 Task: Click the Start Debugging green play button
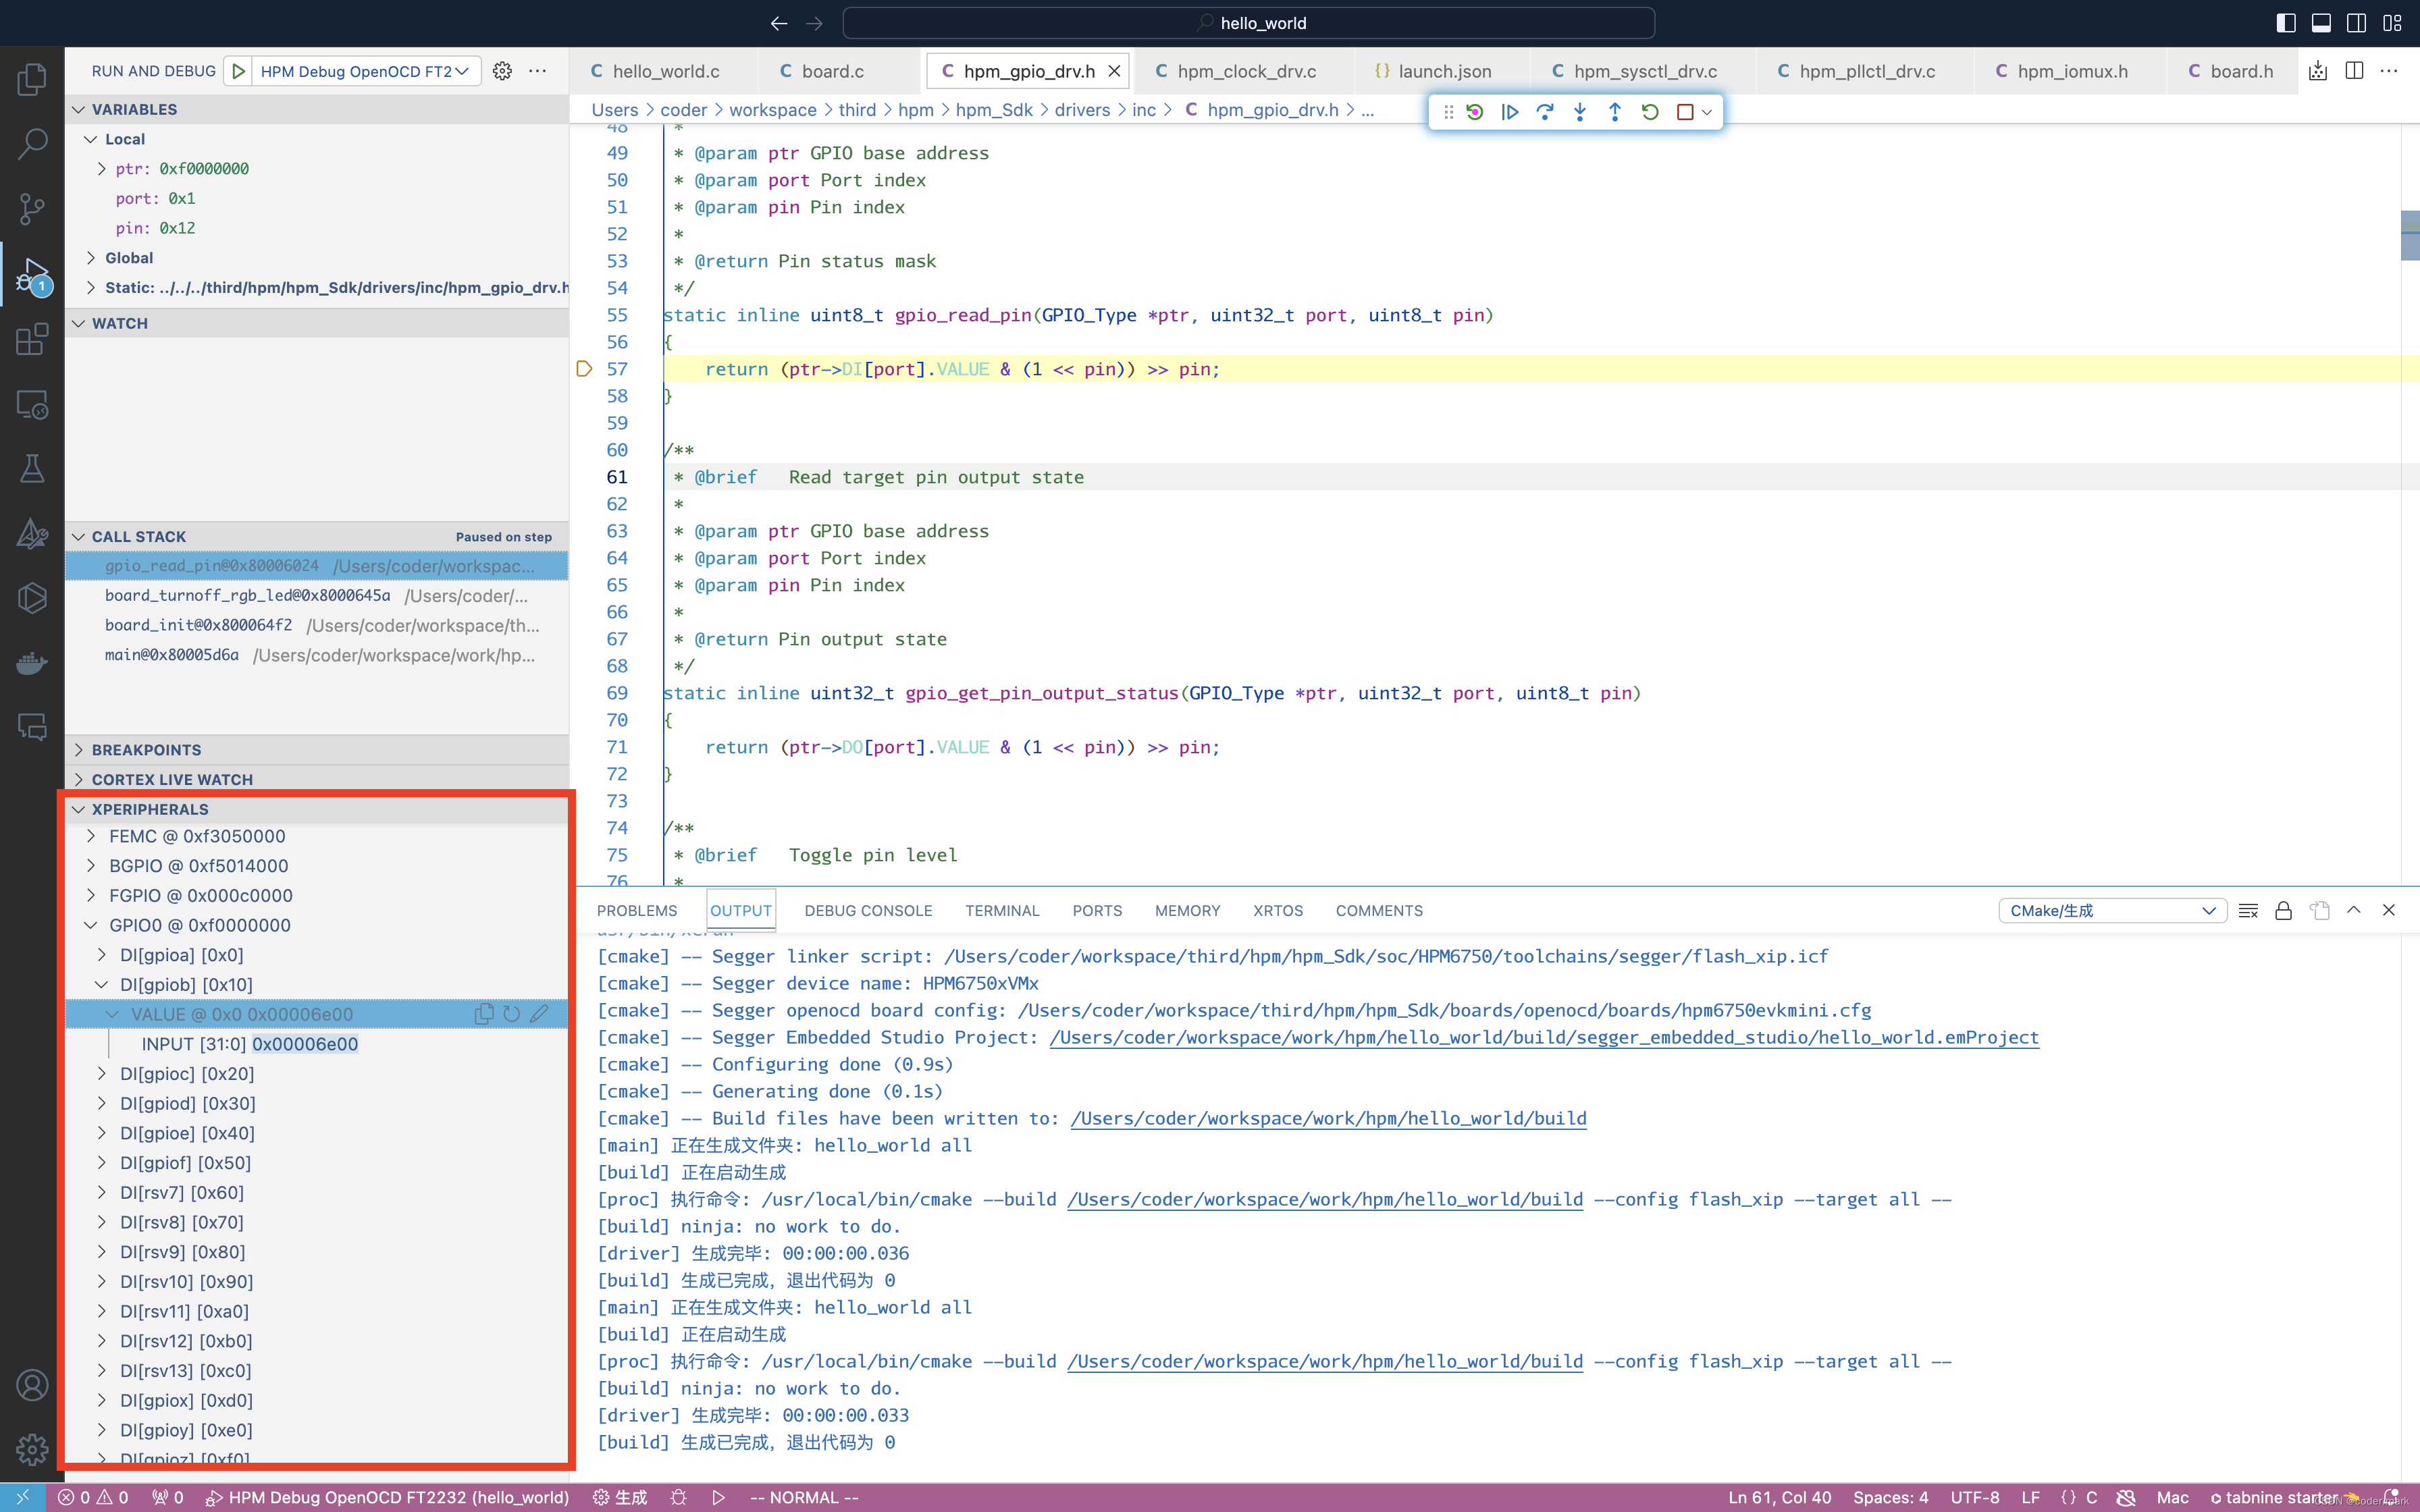point(238,71)
